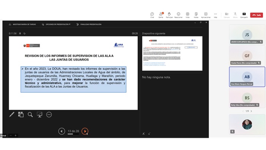Viewport: 266px width, 150px height.
Task: Click the slide progress bar
Action: (73, 134)
